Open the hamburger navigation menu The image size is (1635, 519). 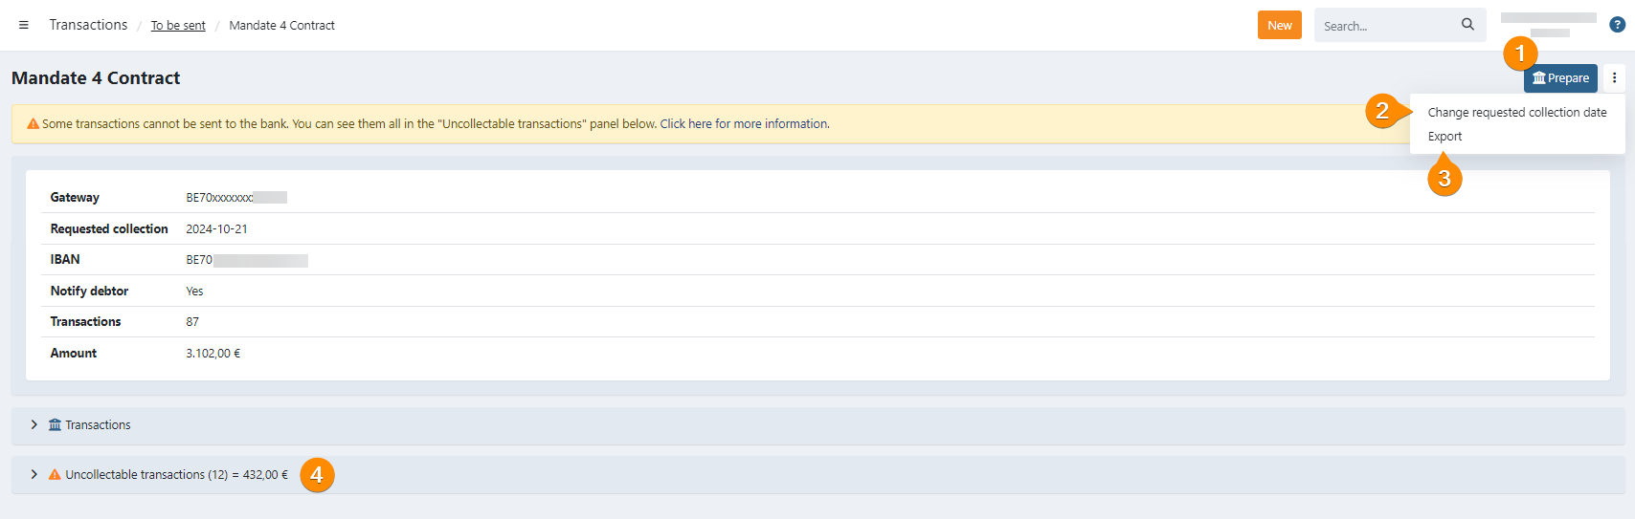24,25
